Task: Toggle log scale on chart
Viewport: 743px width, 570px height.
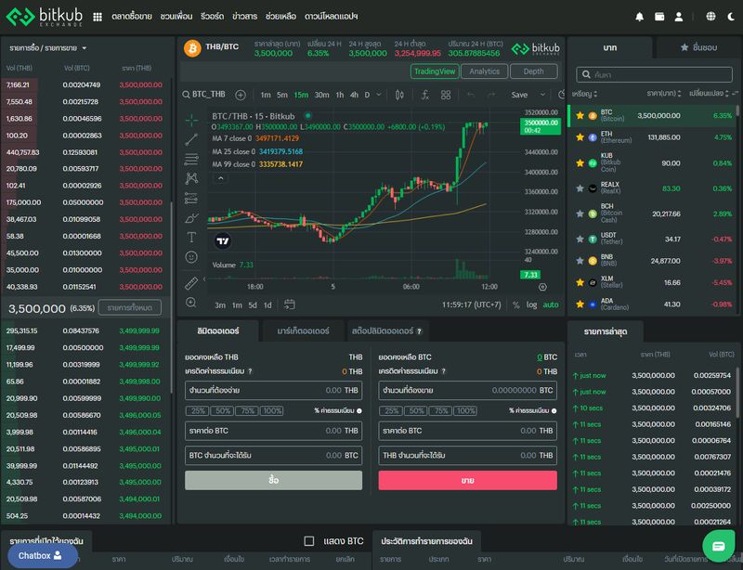Action: pyautogui.click(x=531, y=305)
